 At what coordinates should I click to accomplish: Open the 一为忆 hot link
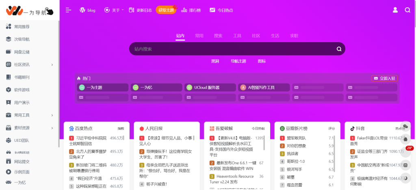pos(156,88)
